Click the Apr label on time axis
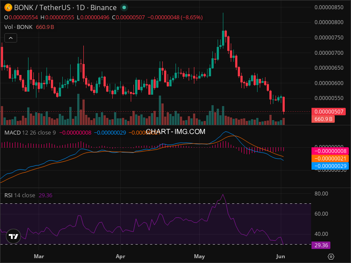The width and height of the screenshot is (351, 263). coord(120,256)
